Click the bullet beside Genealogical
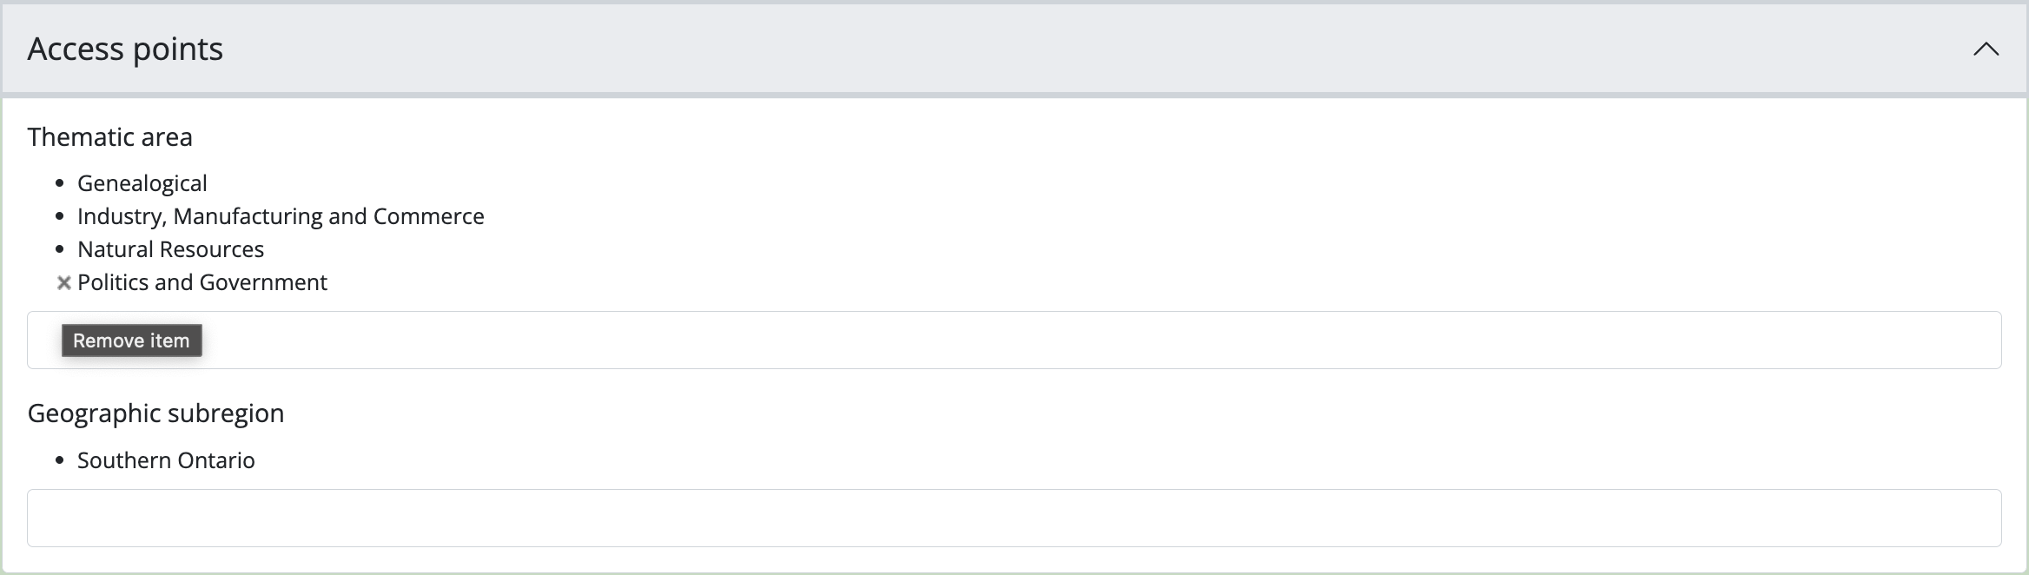Screen dimensions: 2029x575 (60, 183)
